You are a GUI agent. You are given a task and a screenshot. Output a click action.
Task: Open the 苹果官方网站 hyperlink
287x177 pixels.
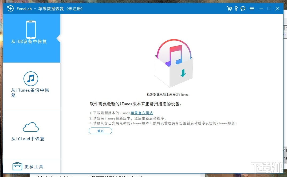141,113
